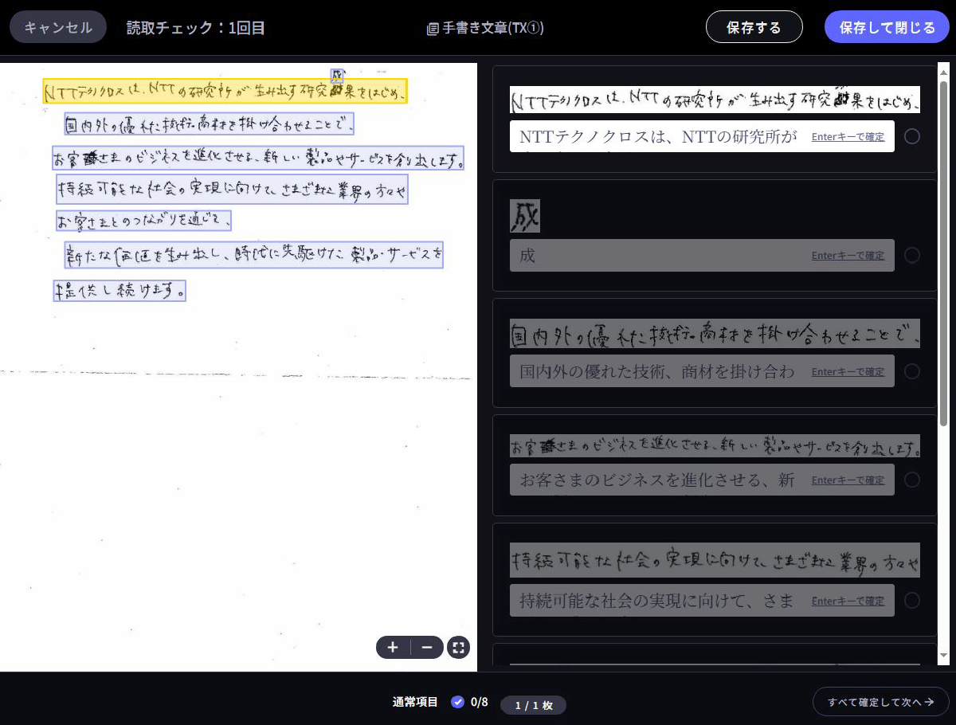Viewport: 956px width, 725px height.
Task: Select handwritten line 国内外の優れた技術 in document
Action: (x=209, y=124)
